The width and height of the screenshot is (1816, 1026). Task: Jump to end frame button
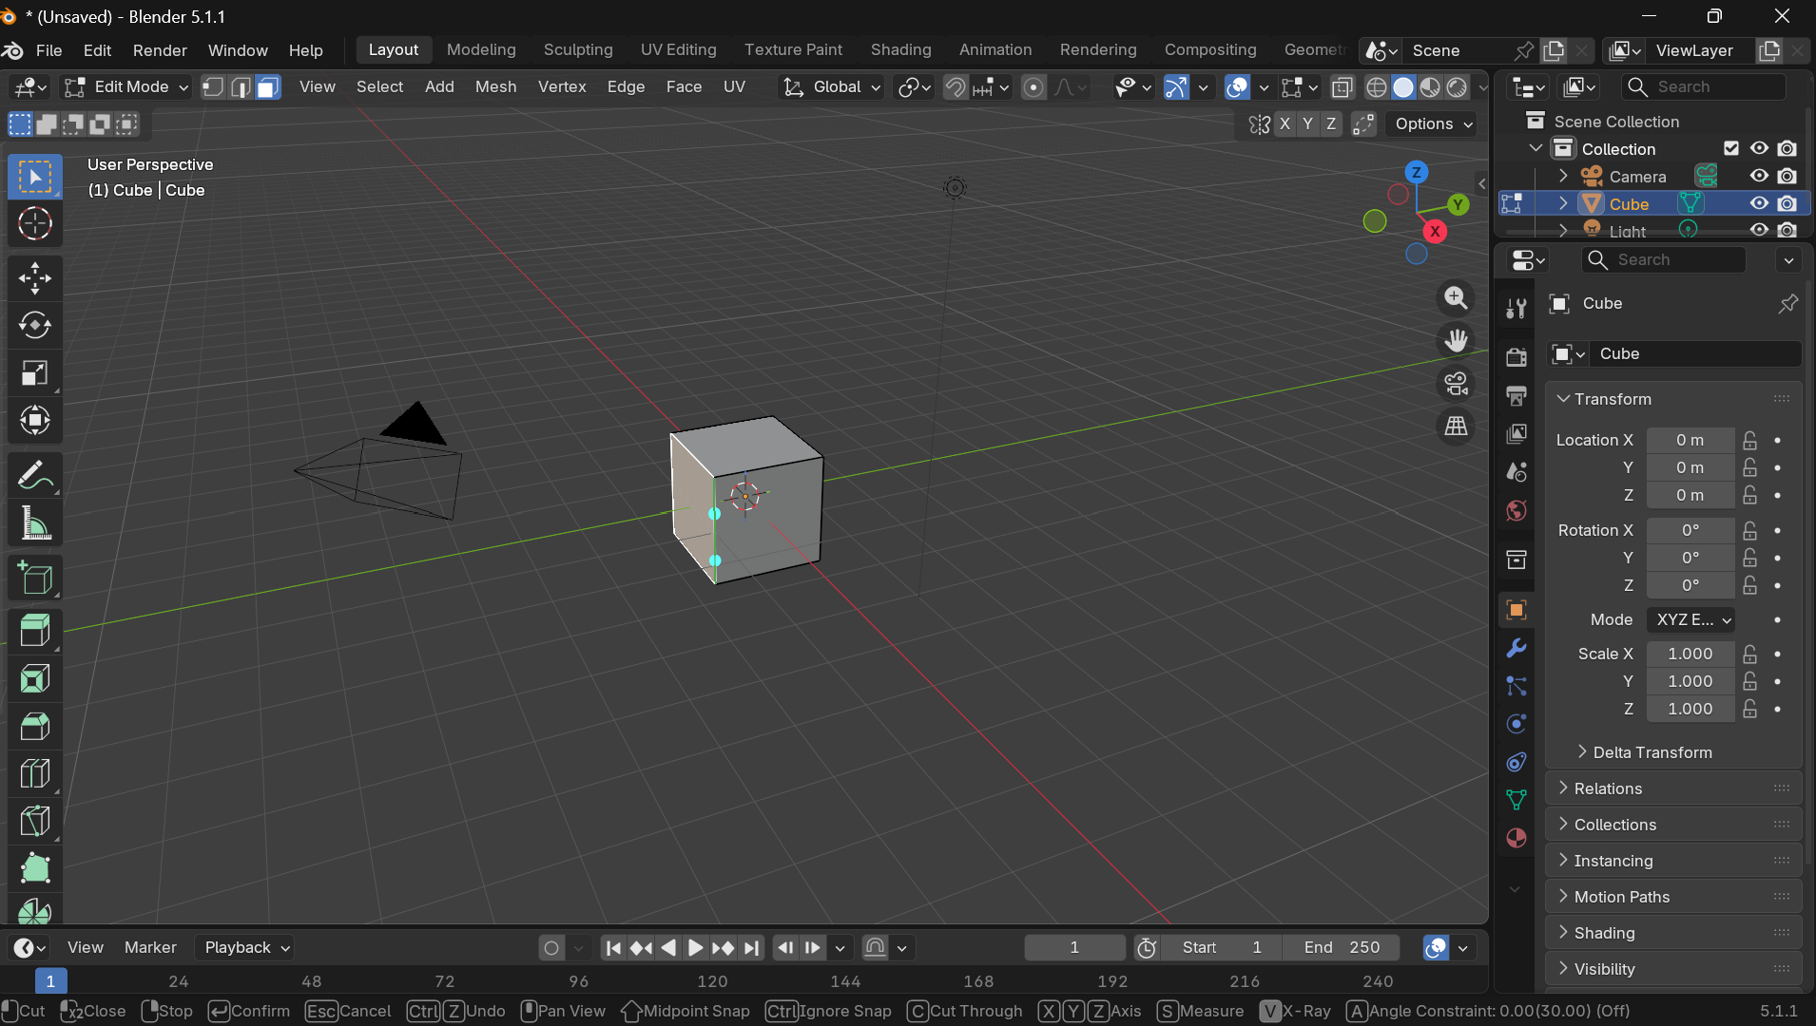[751, 947]
